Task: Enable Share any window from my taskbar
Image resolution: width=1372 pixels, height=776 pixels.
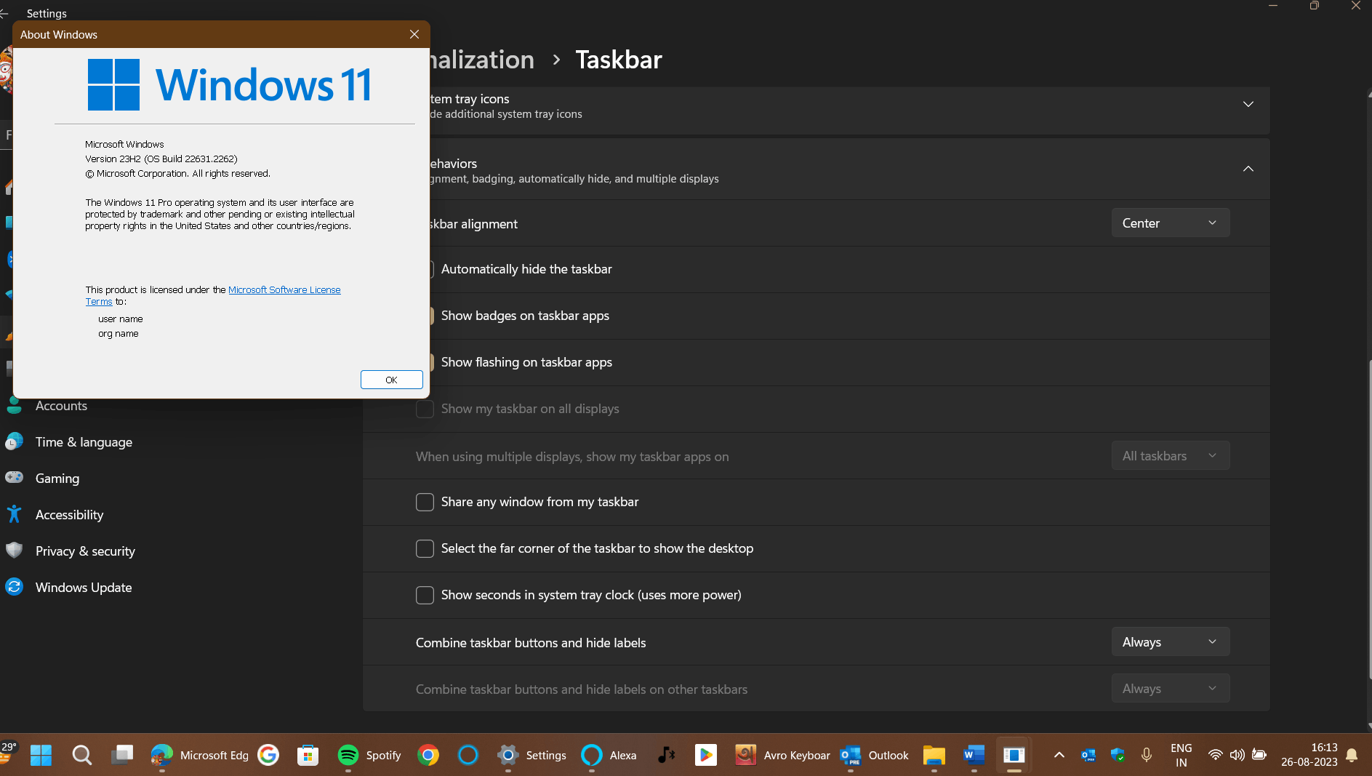Action: click(425, 502)
